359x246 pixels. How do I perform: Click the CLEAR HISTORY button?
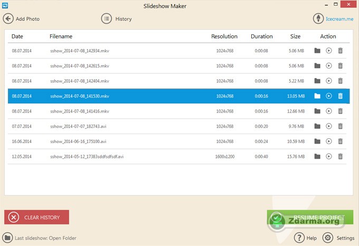tap(36, 217)
